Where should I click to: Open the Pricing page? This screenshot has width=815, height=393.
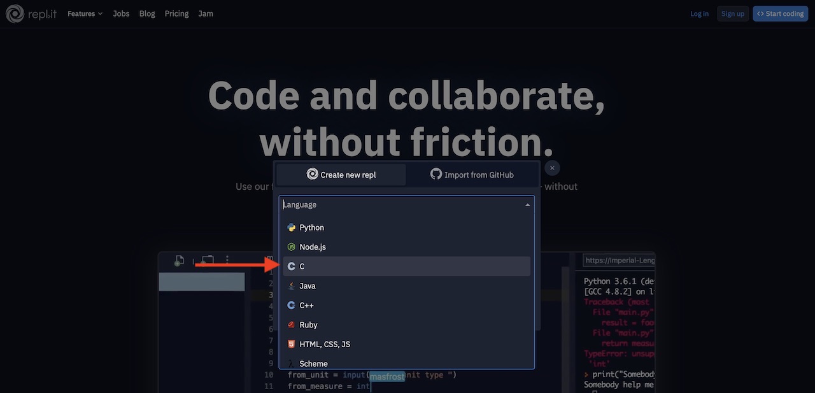176,13
